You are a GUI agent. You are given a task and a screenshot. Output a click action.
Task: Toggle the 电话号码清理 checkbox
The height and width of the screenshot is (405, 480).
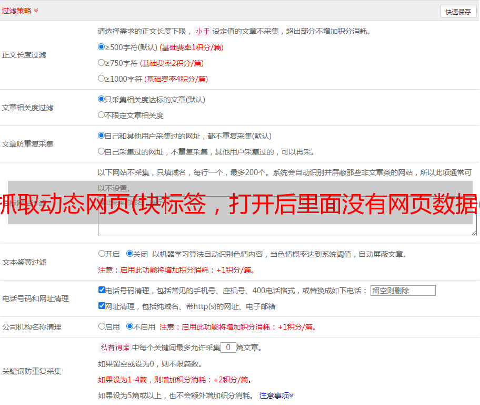click(102, 290)
